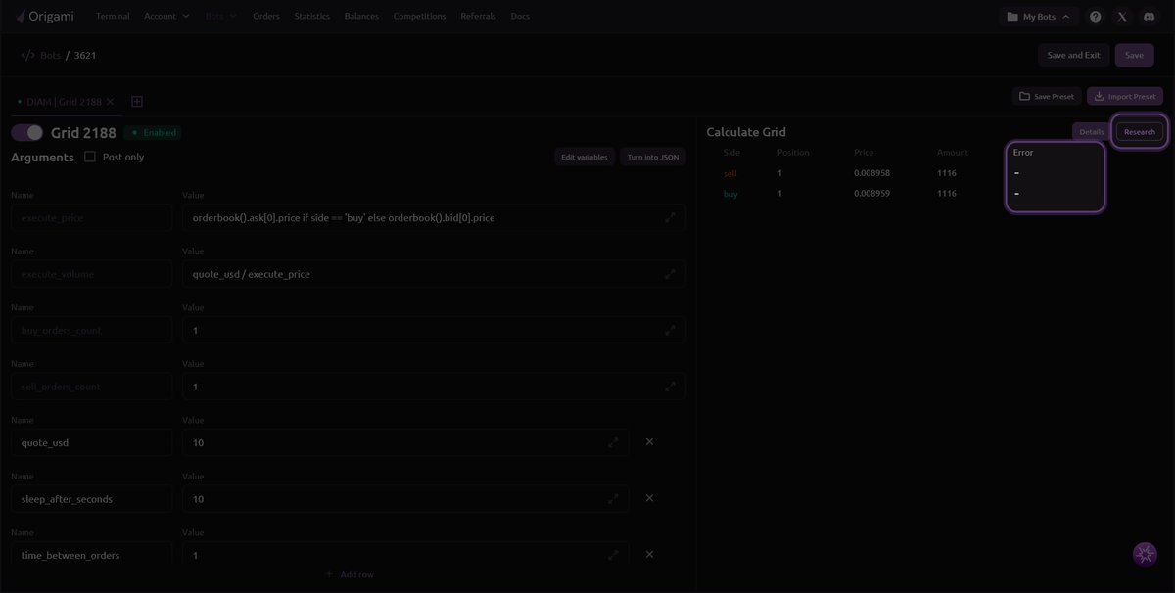Viewport: 1175px width, 593px height.
Task: Enable the Post only checkbox
Action: pos(90,157)
